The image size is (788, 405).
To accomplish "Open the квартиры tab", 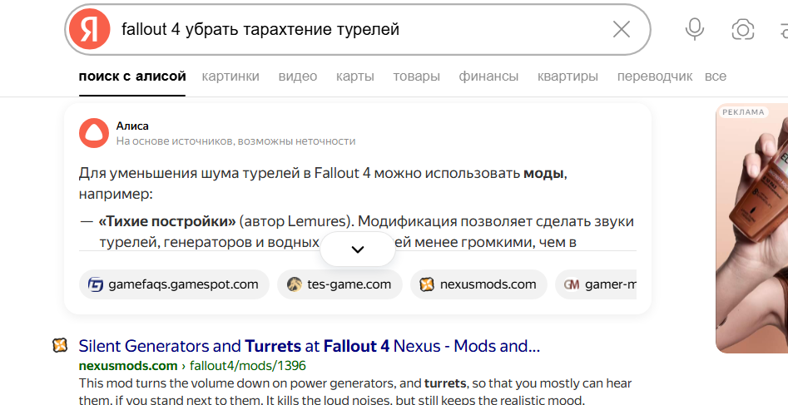I will (567, 77).
